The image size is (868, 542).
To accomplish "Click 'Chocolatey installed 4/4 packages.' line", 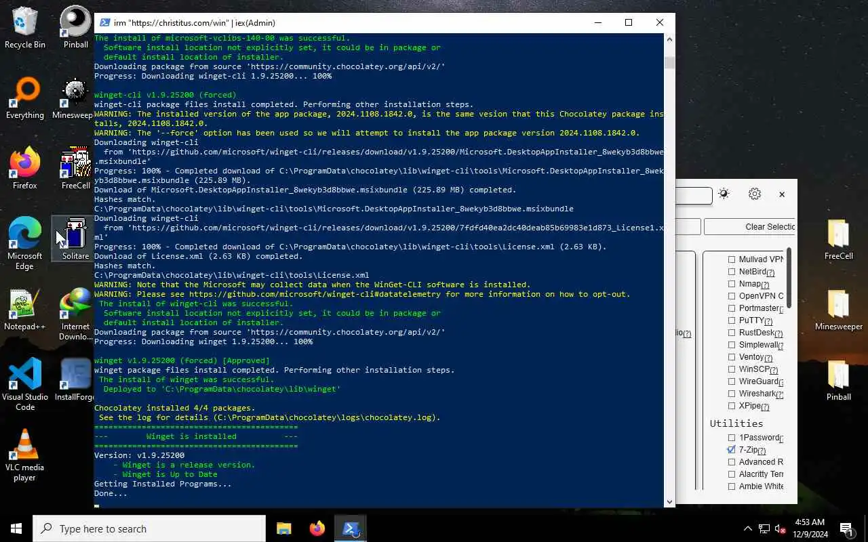I will click(175, 408).
